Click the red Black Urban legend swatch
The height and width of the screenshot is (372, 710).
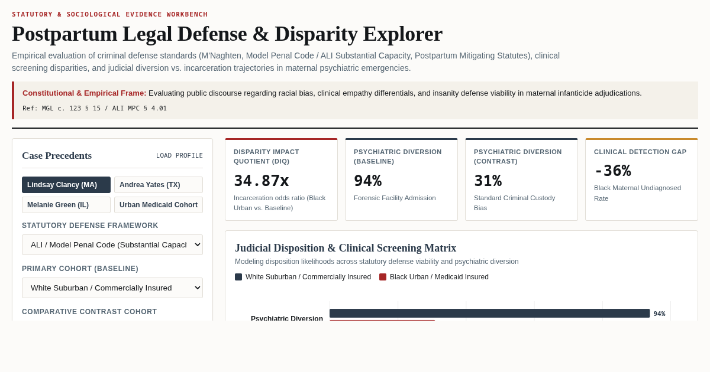(x=383, y=277)
